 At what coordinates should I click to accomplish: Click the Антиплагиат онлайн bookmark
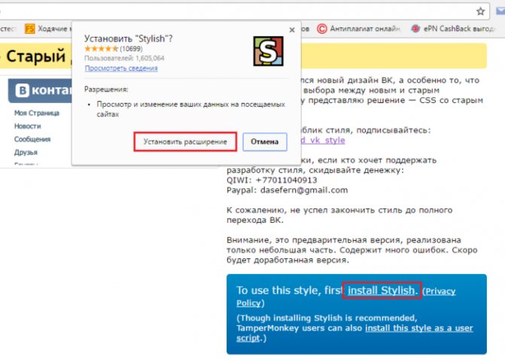click(358, 29)
